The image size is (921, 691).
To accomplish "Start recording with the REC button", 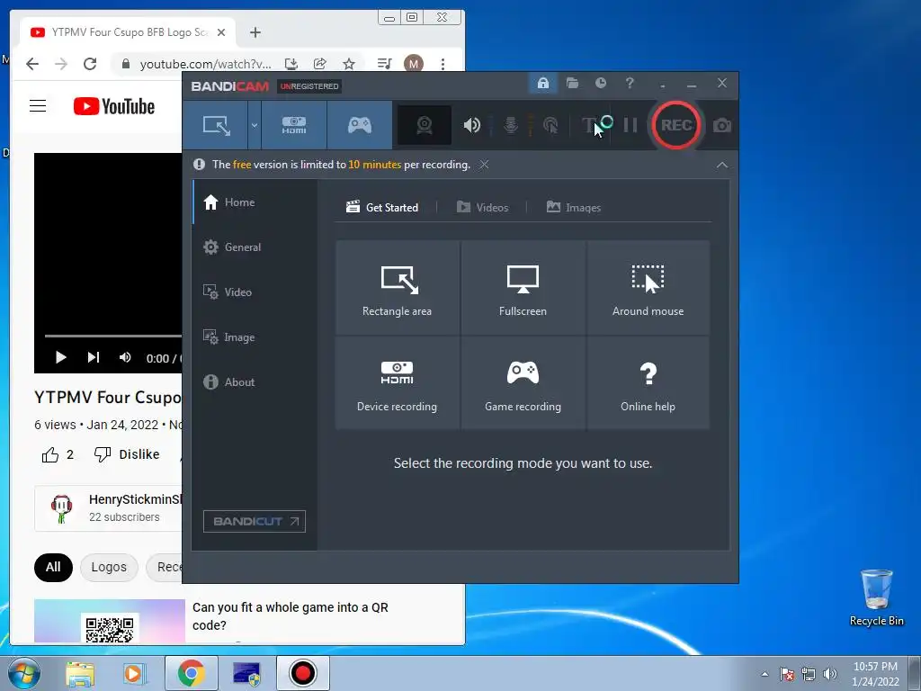I will tap(676, 125).
